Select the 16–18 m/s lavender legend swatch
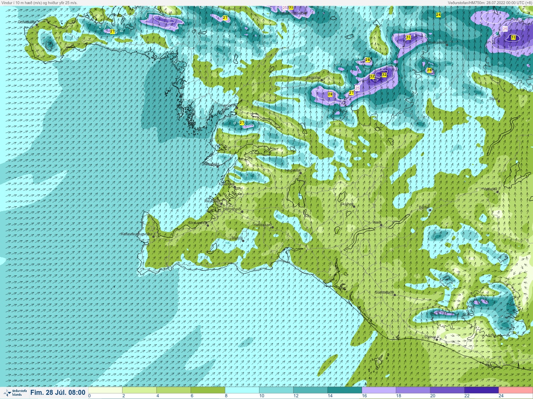The image size is (533, 399). tap(379, 390)
